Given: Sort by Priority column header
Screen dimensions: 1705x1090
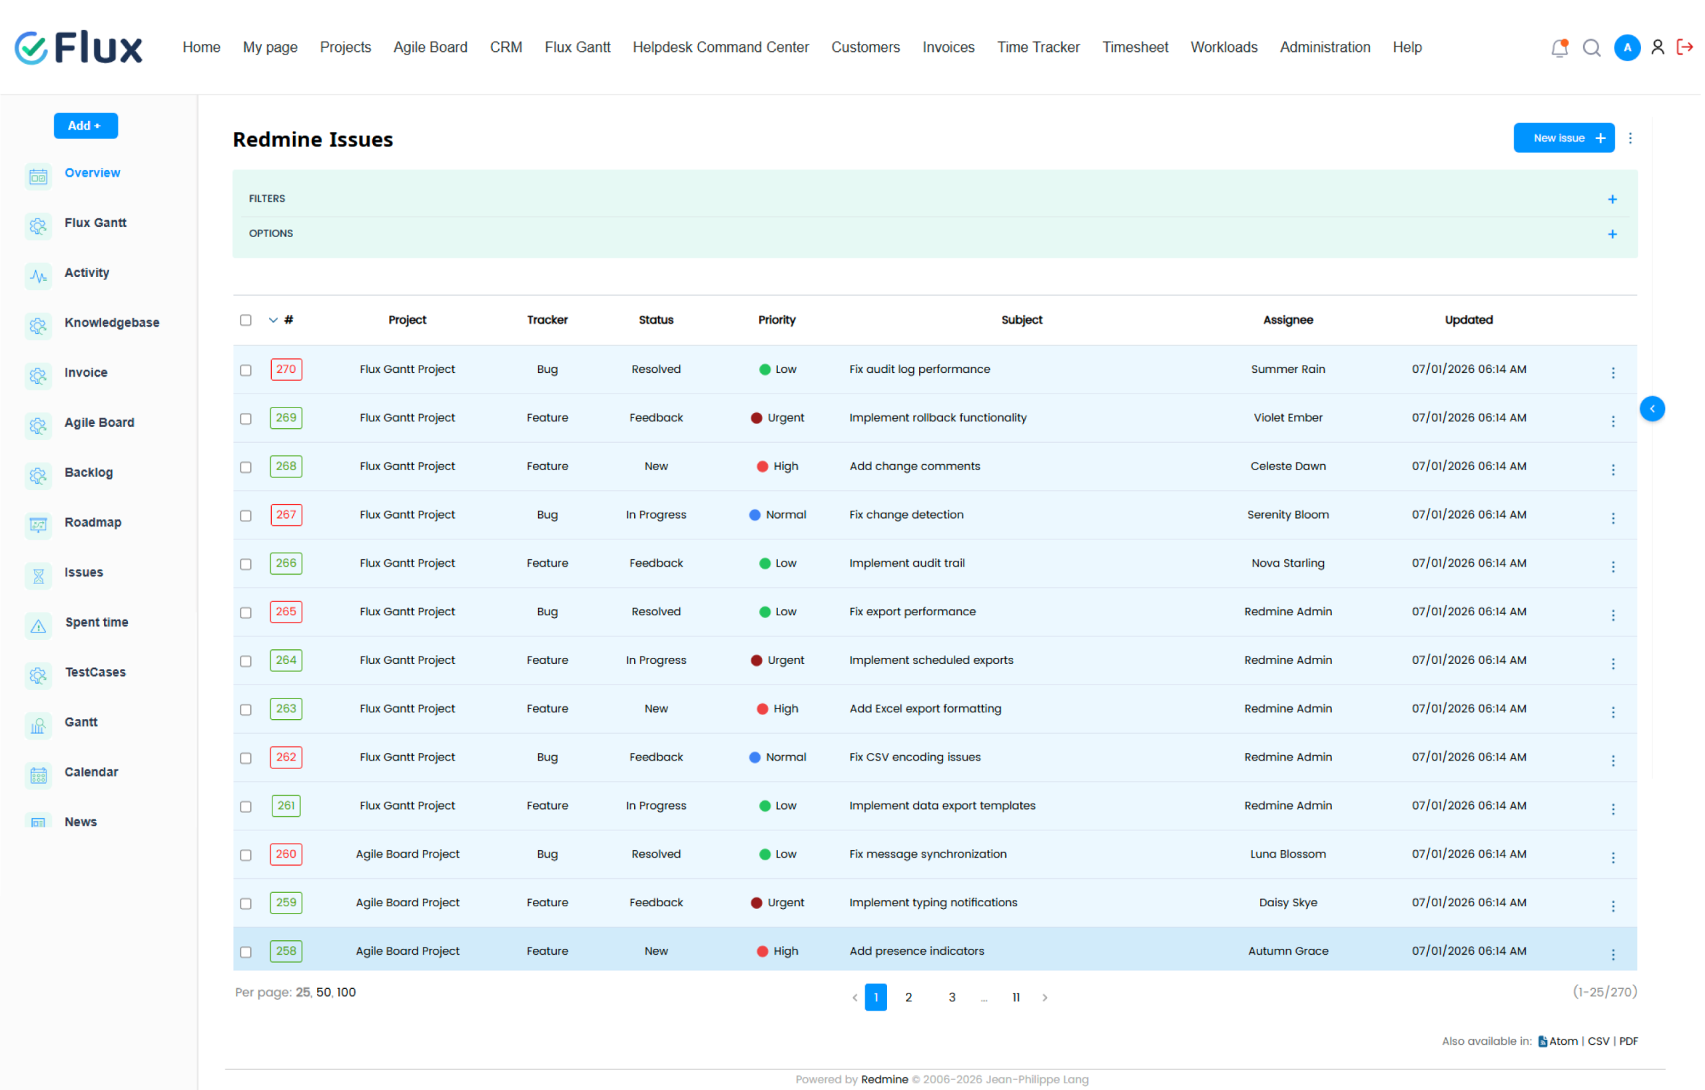Looking at the screenshot, I should pos(777,320).
